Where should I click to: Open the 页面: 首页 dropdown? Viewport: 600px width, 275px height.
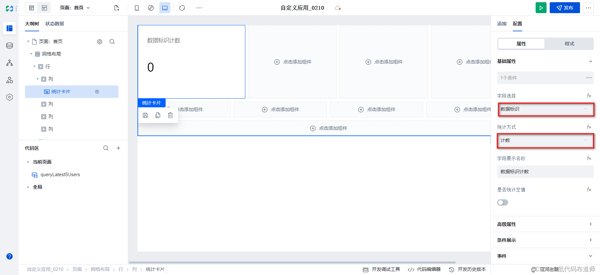[x=75, y=8]
